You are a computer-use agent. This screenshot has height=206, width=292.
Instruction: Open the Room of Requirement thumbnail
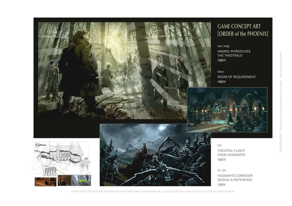[227, 110]
